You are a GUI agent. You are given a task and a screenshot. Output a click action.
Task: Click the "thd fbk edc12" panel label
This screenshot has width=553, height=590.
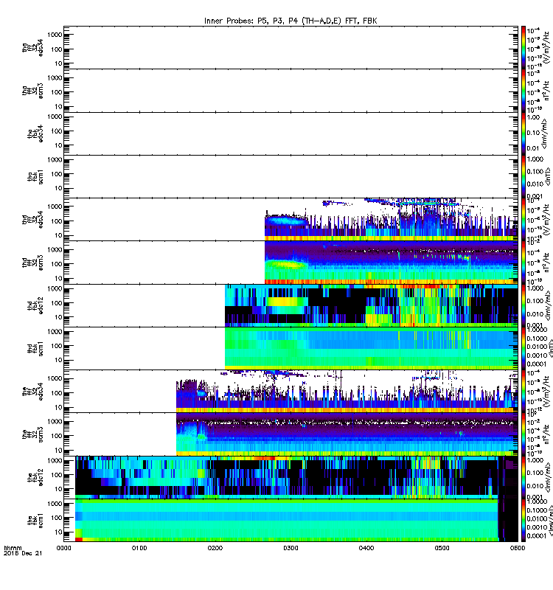pos(35,305)
